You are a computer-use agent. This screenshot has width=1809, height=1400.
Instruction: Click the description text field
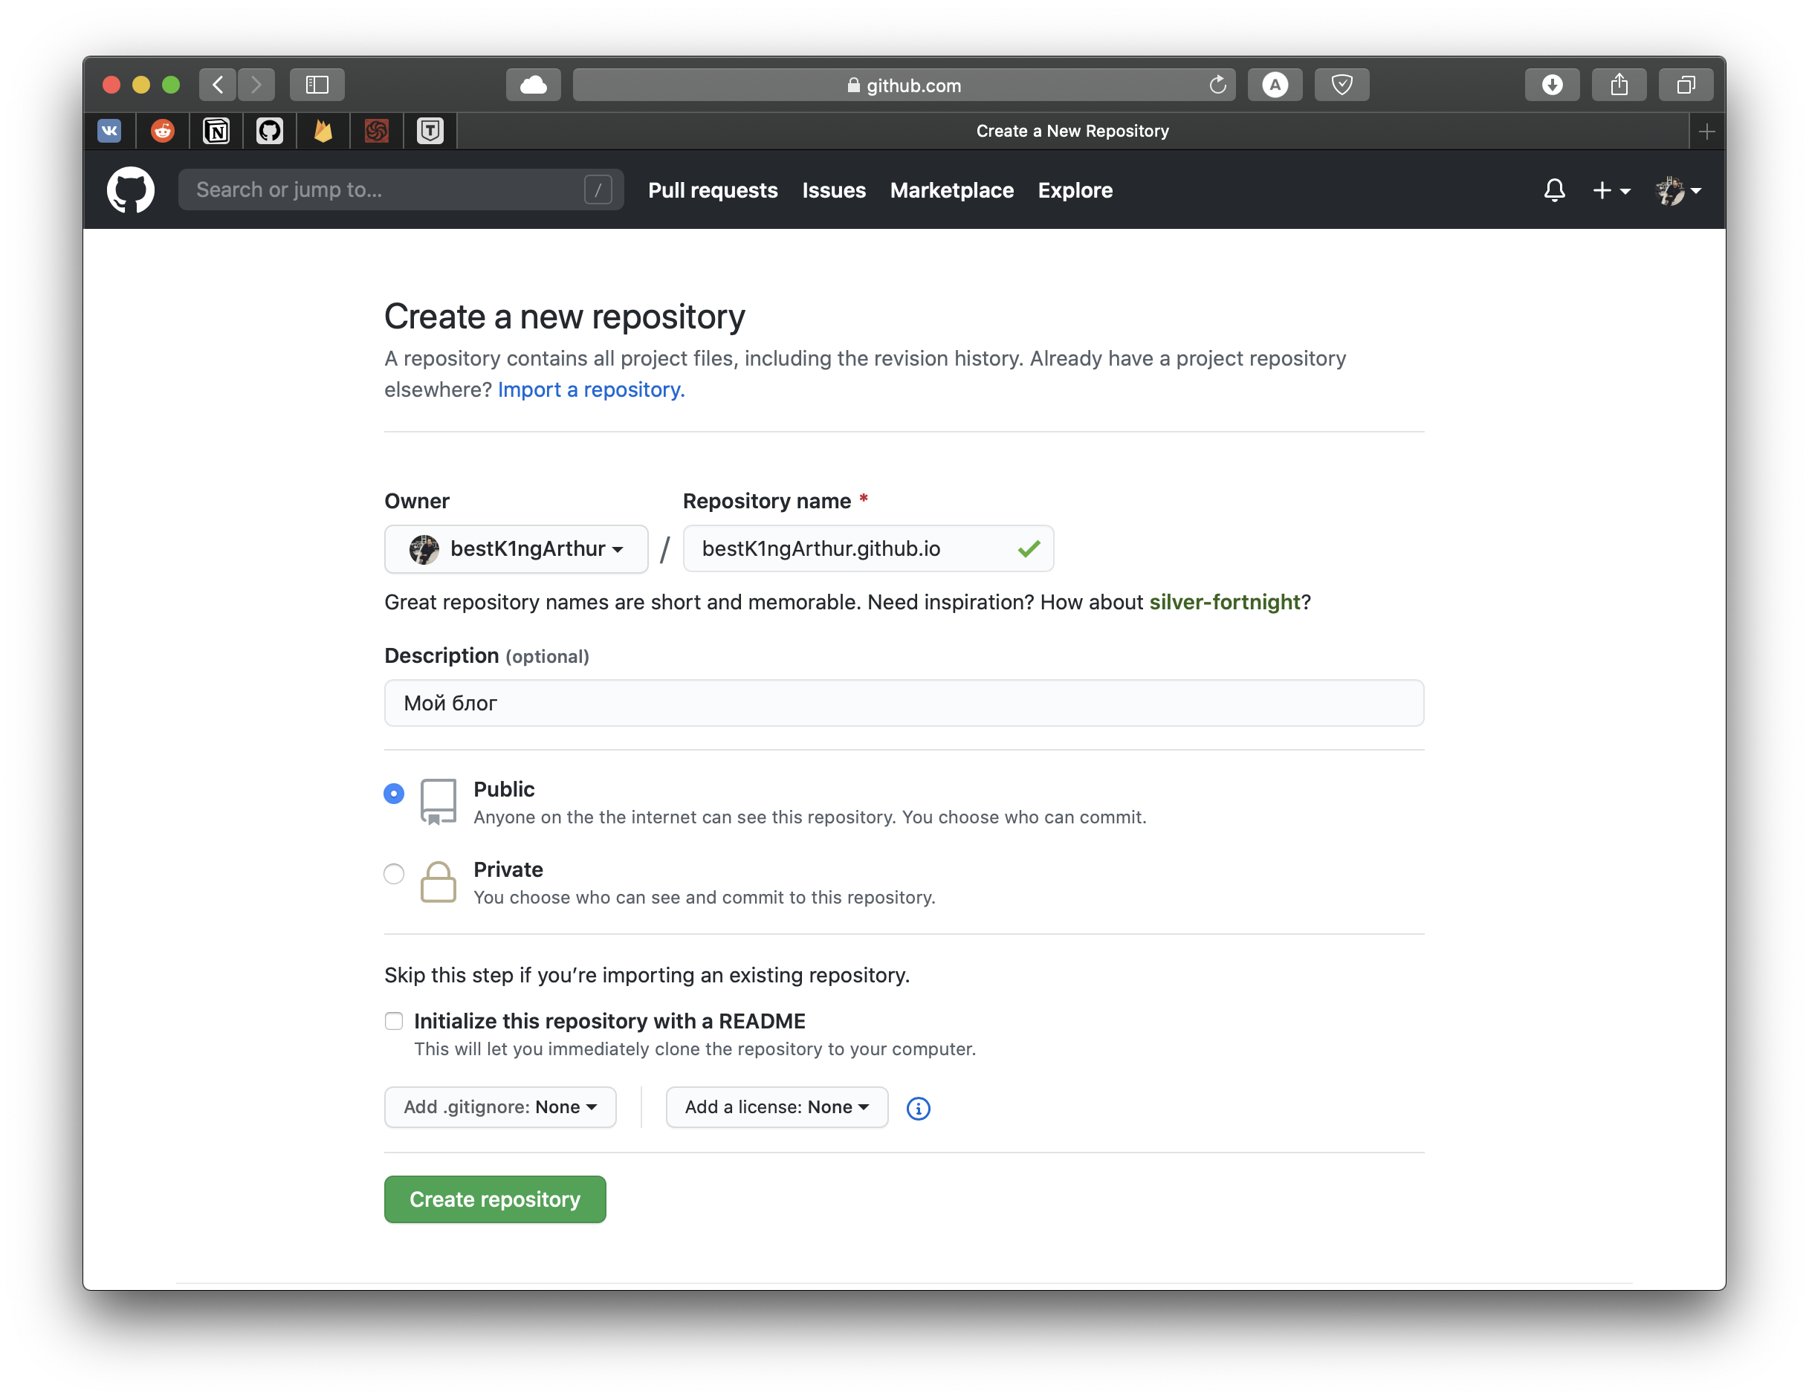[903, 701]
